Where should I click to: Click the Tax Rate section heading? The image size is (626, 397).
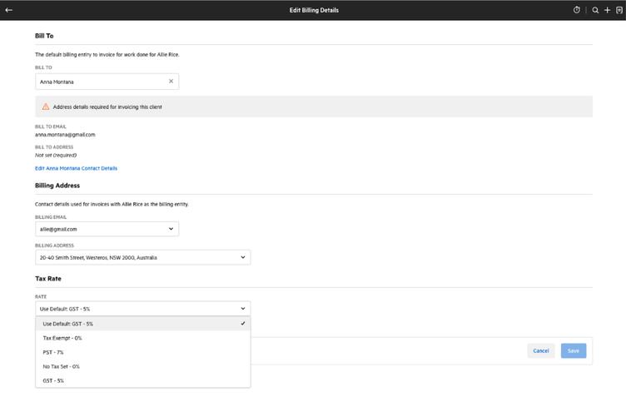point(48,279)
